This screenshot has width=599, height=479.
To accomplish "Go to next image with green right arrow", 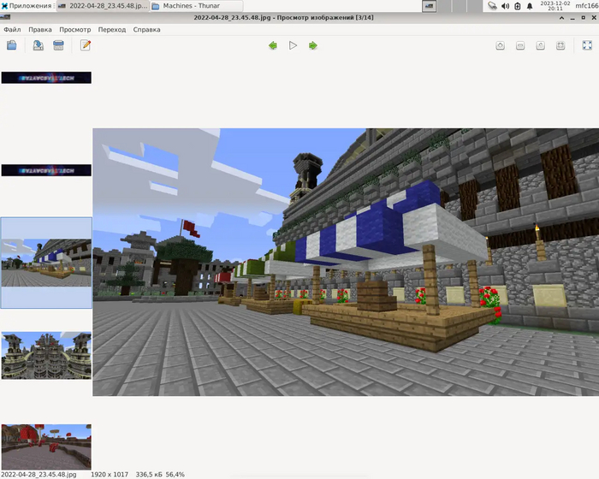I will pos(313,45).
